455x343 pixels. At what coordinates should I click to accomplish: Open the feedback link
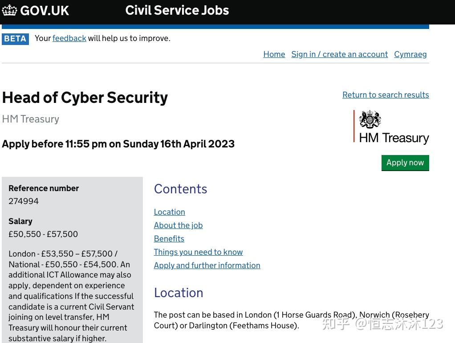(69, 38)
